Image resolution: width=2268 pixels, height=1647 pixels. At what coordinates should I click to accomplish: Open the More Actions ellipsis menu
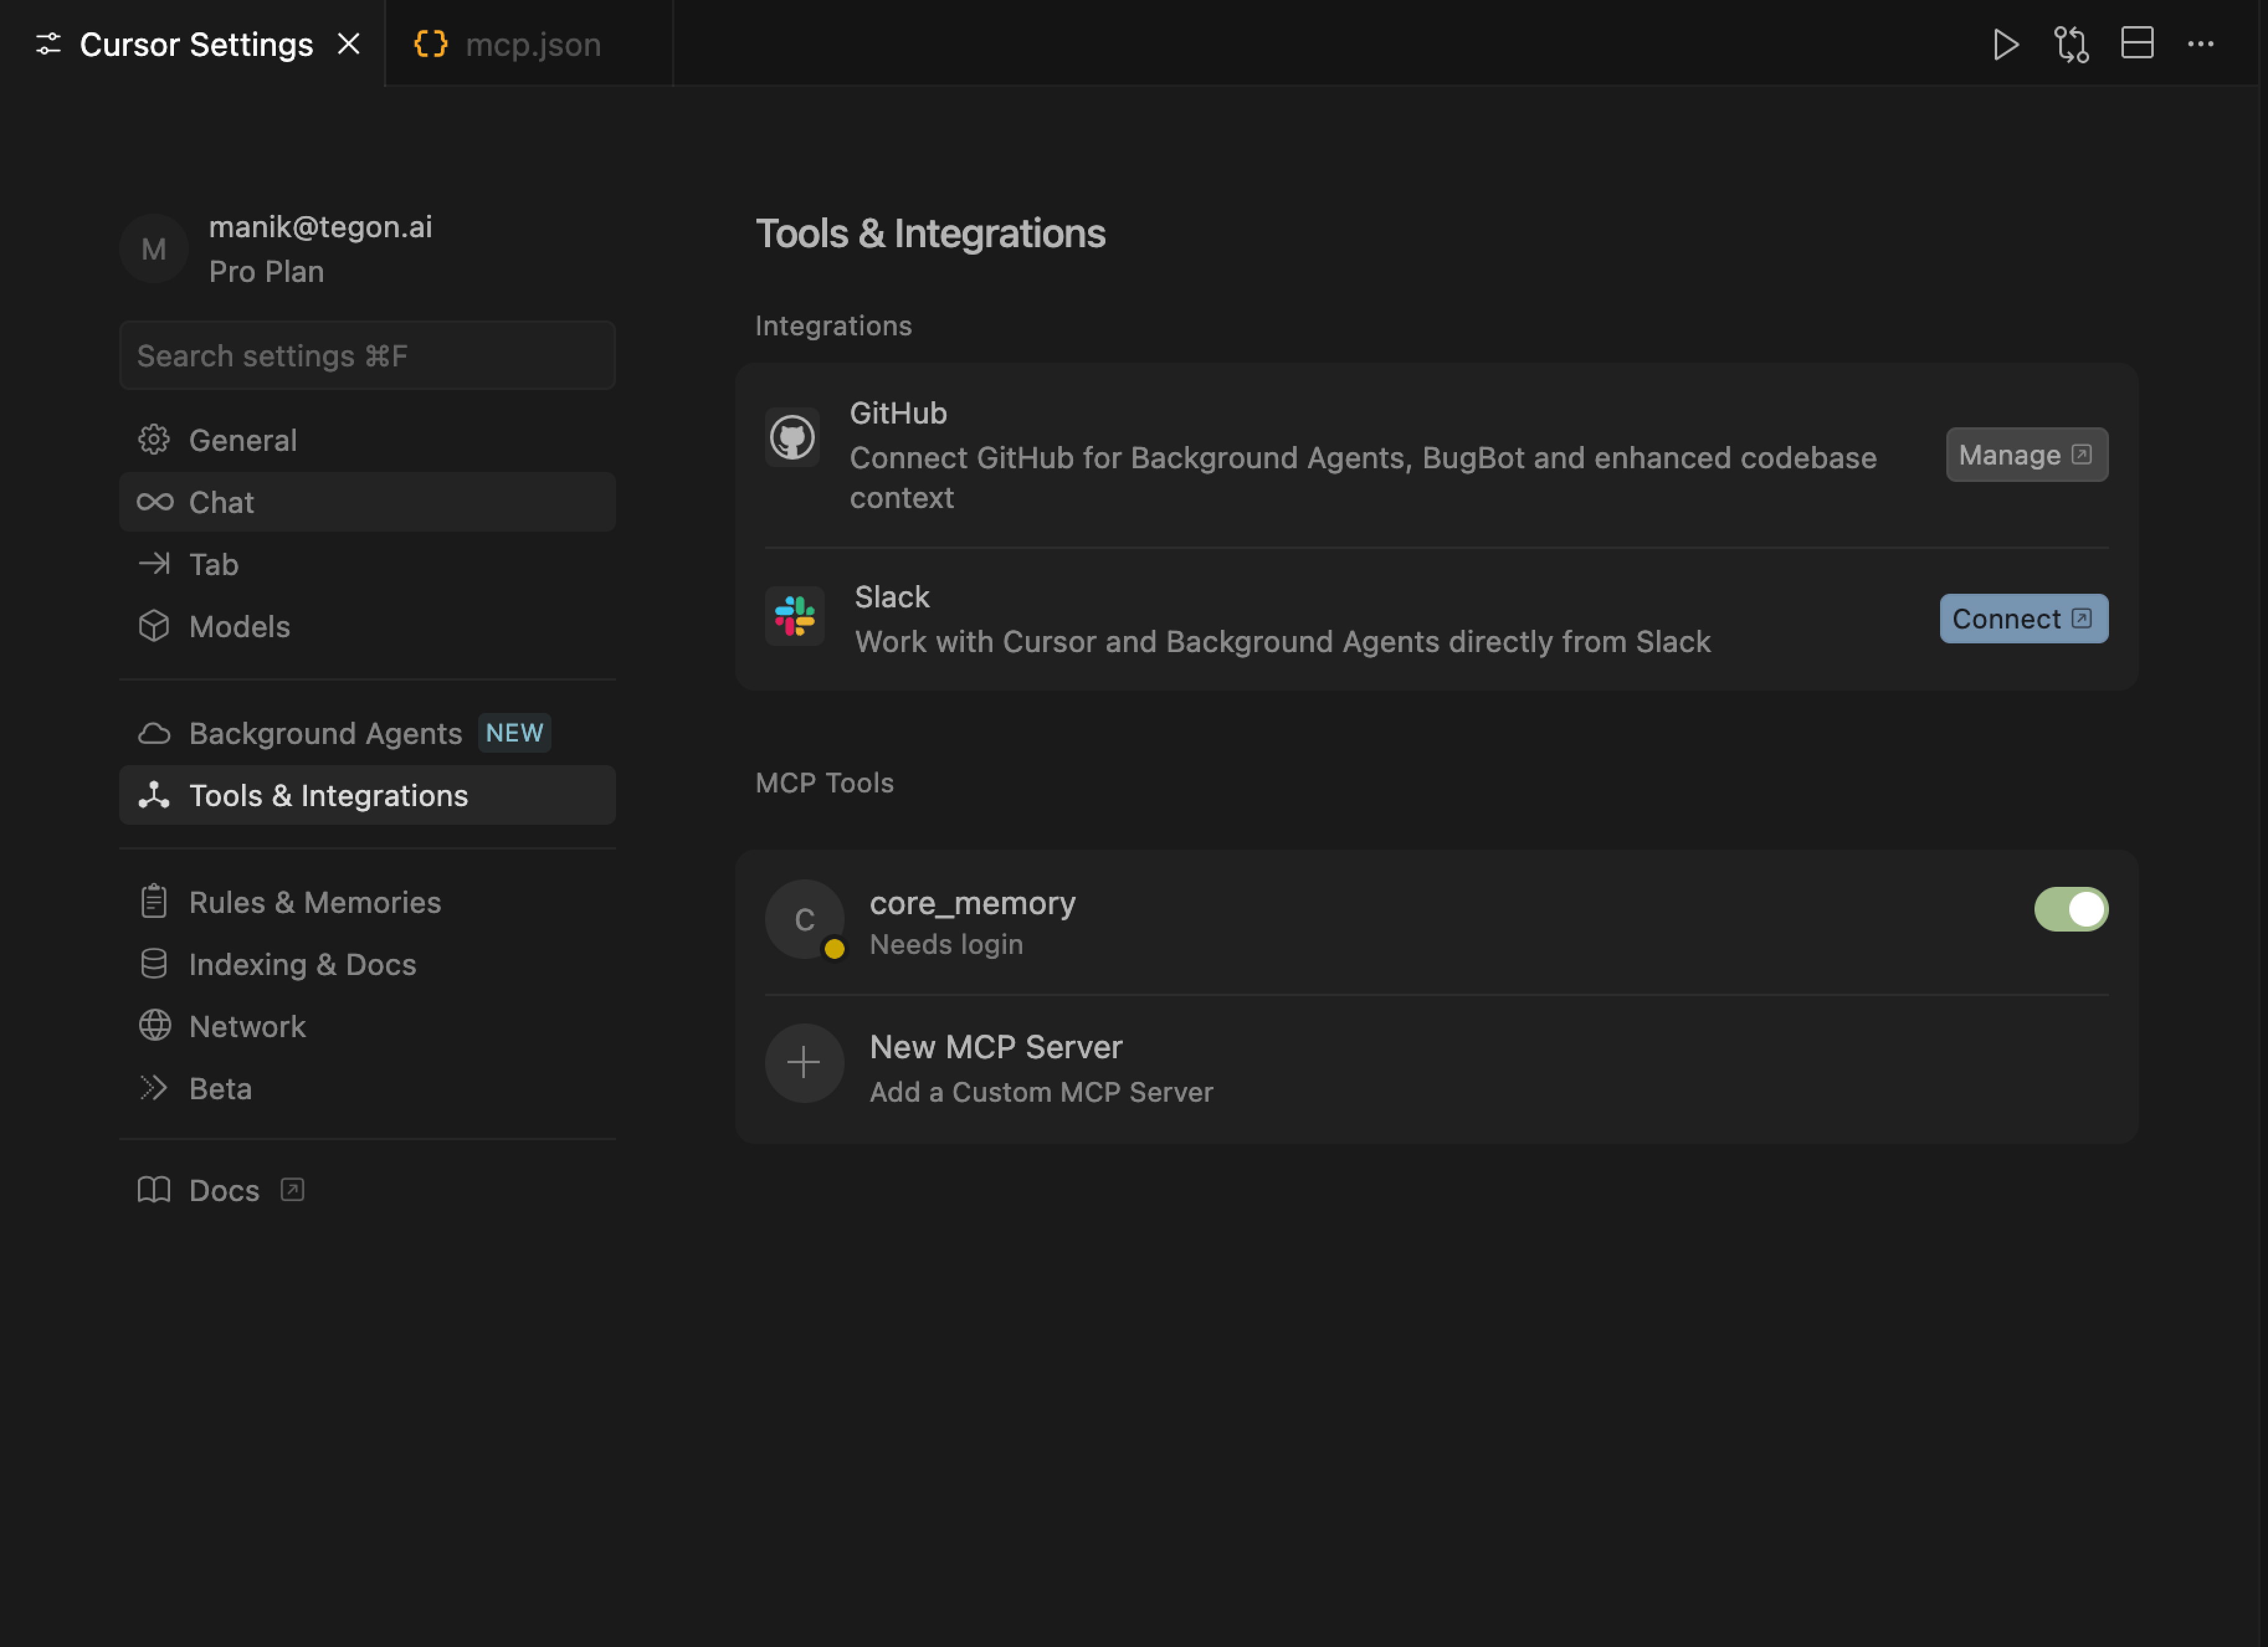(2200, 44)
